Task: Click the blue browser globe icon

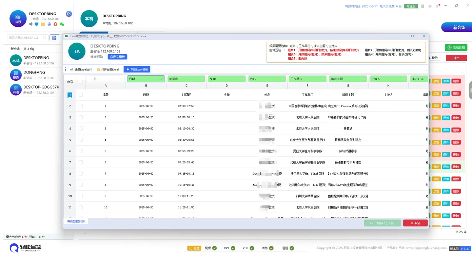Action: point(49,24)
